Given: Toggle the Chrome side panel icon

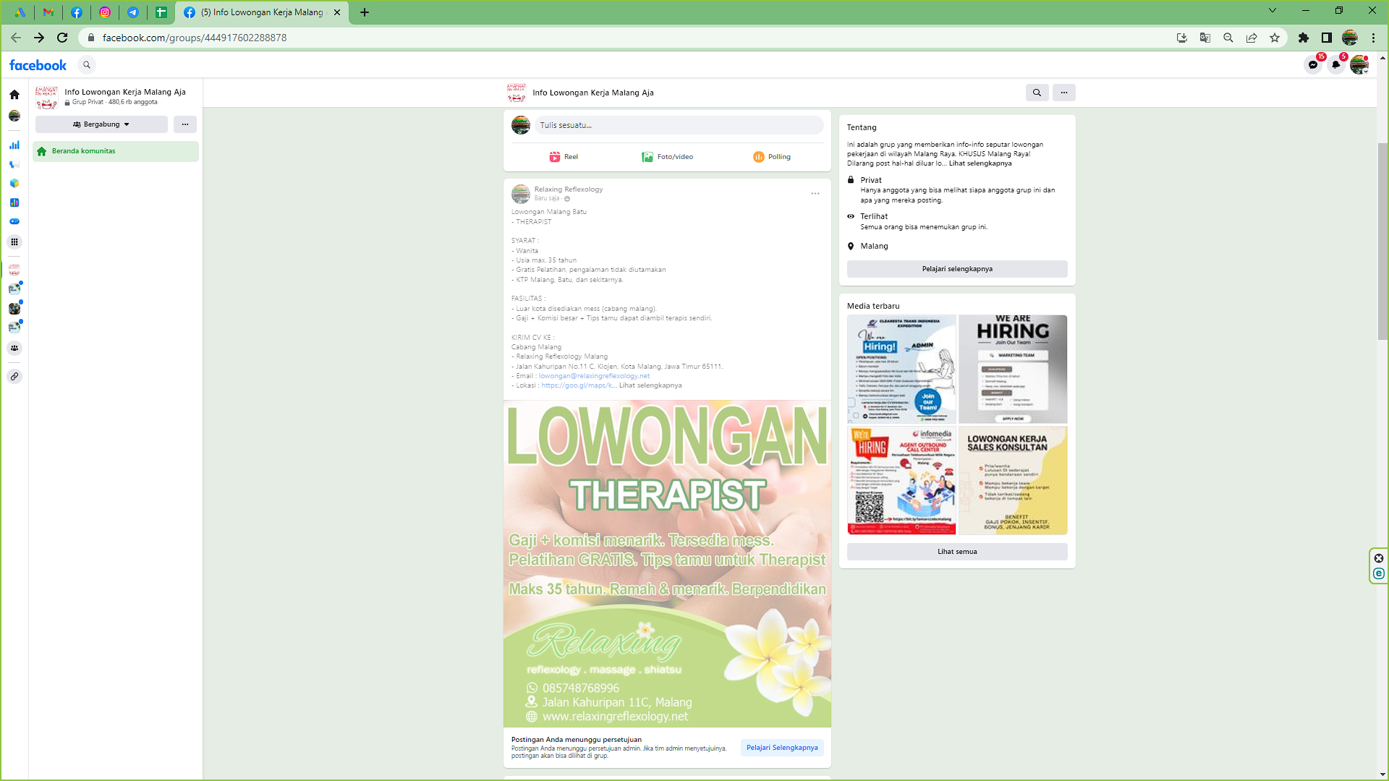Looking at the screenshot, I should [1327, 38].
